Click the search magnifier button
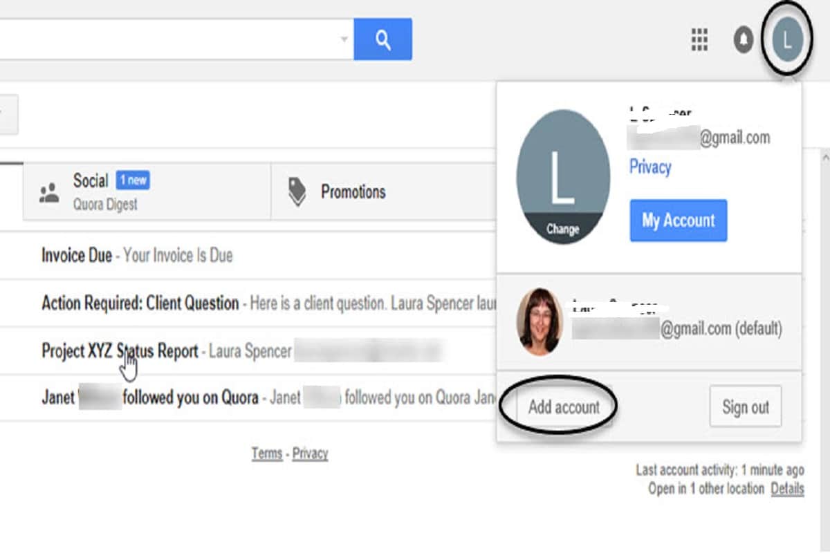Image resolution: width=830 pixels, height=553 pixels. click(x=383, y=39)
